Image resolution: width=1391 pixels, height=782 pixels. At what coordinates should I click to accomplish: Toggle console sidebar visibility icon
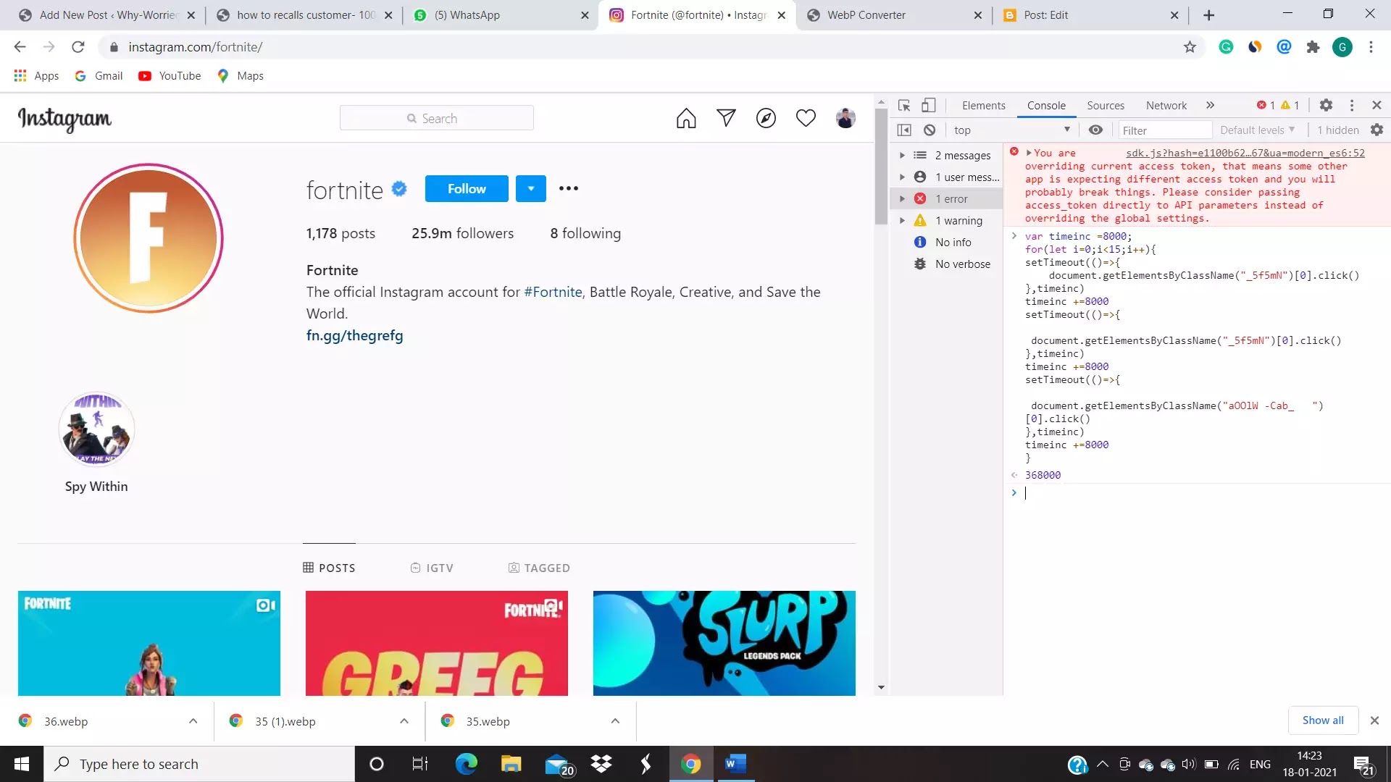[904, 130]
